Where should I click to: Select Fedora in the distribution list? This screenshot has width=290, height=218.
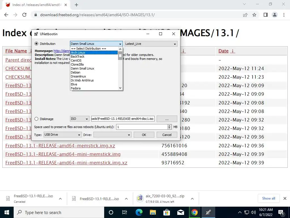point(94,89)
